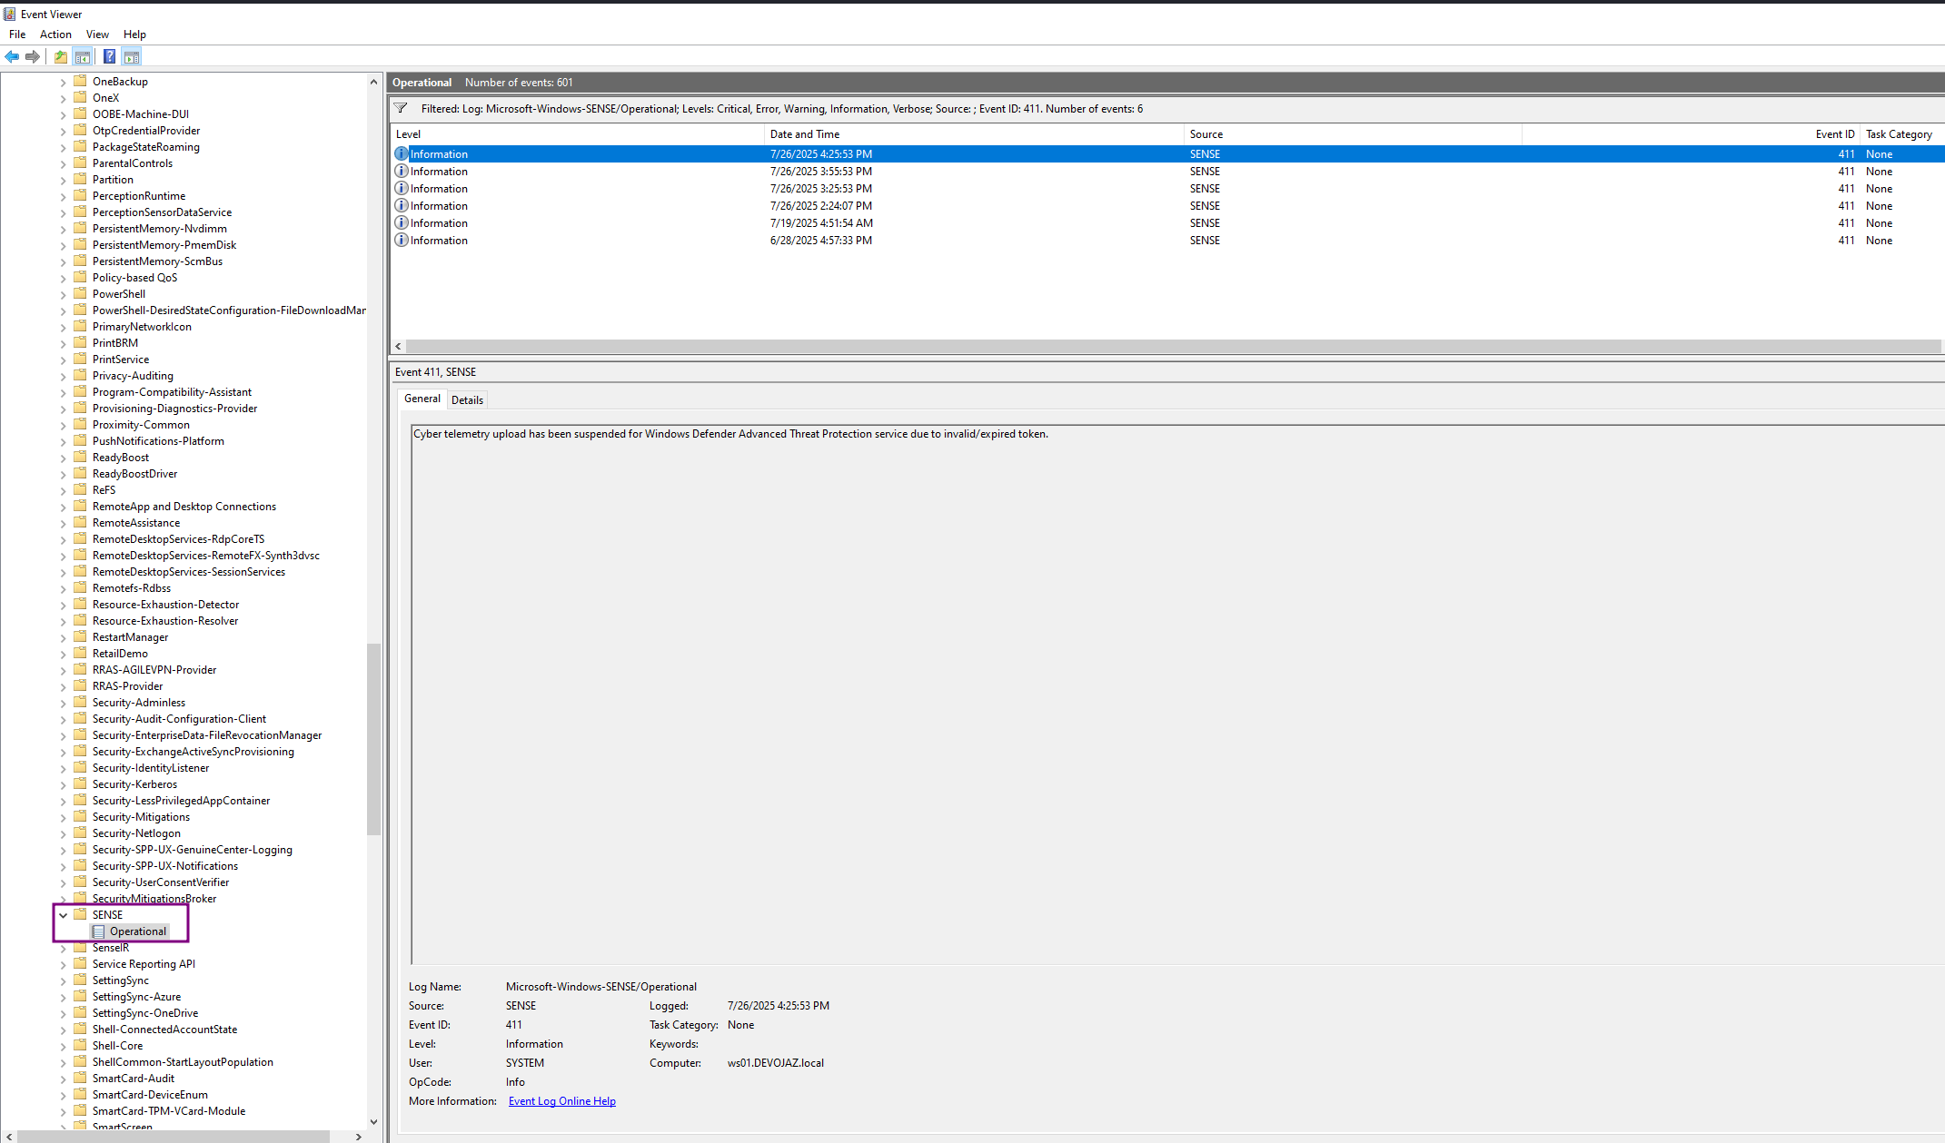Sort by the Task Category column header
Viewport: 1945px width, 1143px height.
click(1902, 134)
